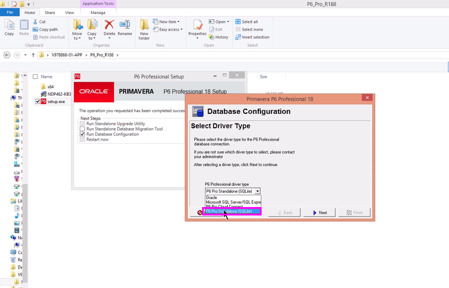Click V978868-01-APP in the address bar
This screenshot has height=288, width=449.
coord(67,55)
